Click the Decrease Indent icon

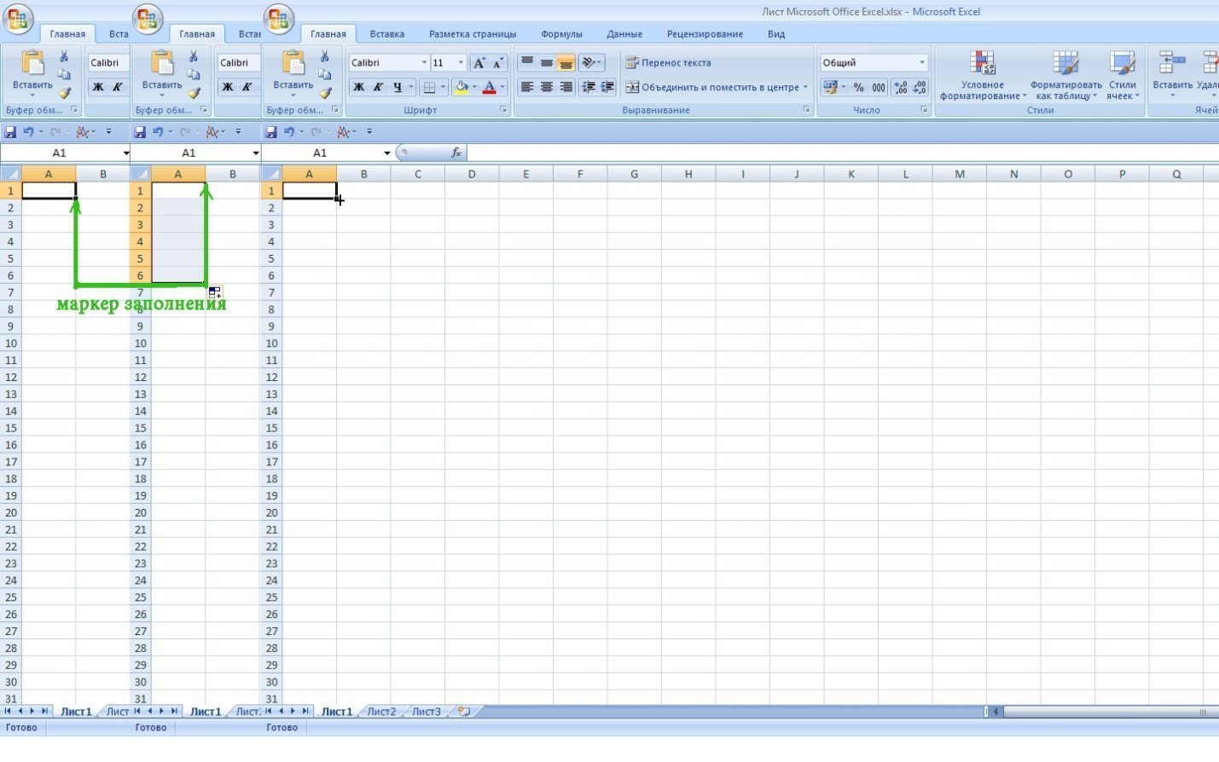[588, 87]
